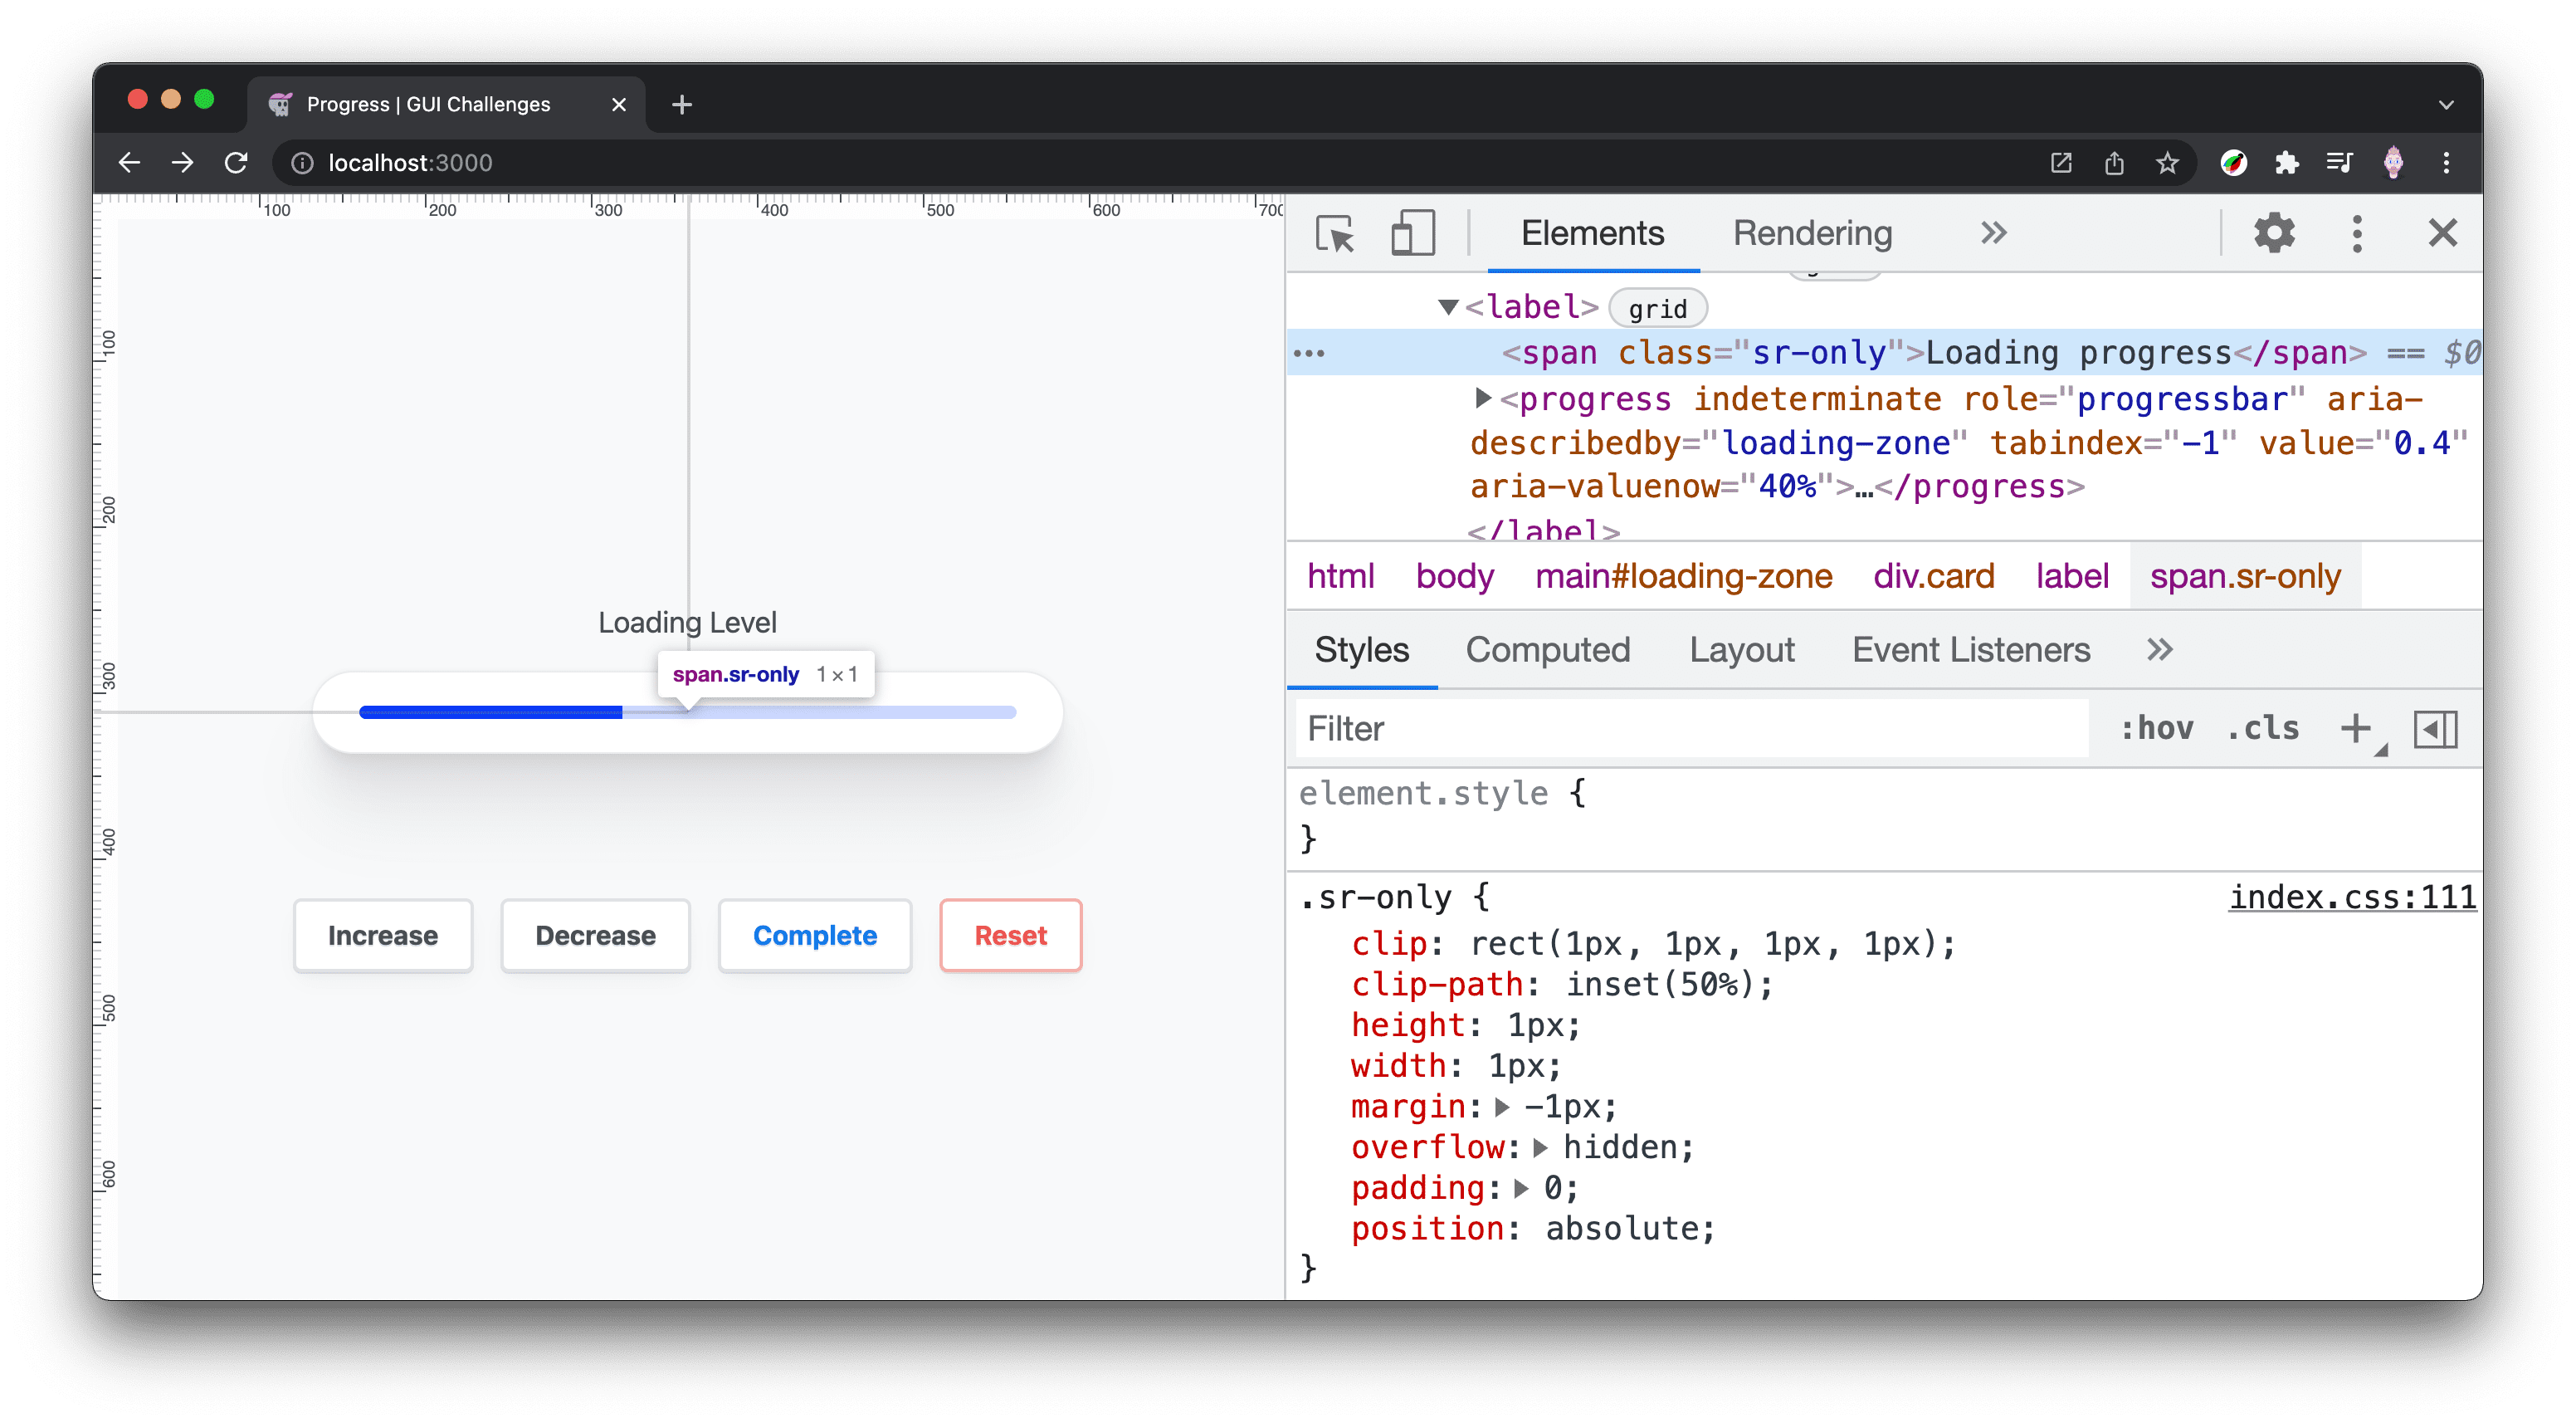Switch to the Rendering tab

point(1809,233)
